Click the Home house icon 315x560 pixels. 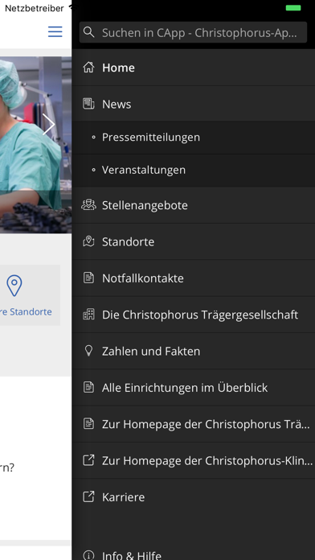point(88,67)
